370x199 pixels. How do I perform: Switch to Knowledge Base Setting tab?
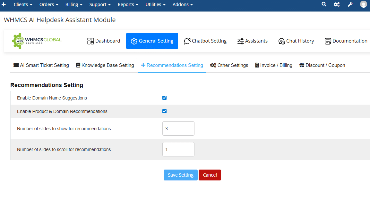[105, 65]
